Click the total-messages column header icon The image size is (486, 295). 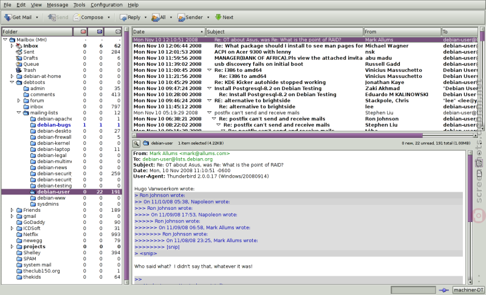(x=118, y=32)
